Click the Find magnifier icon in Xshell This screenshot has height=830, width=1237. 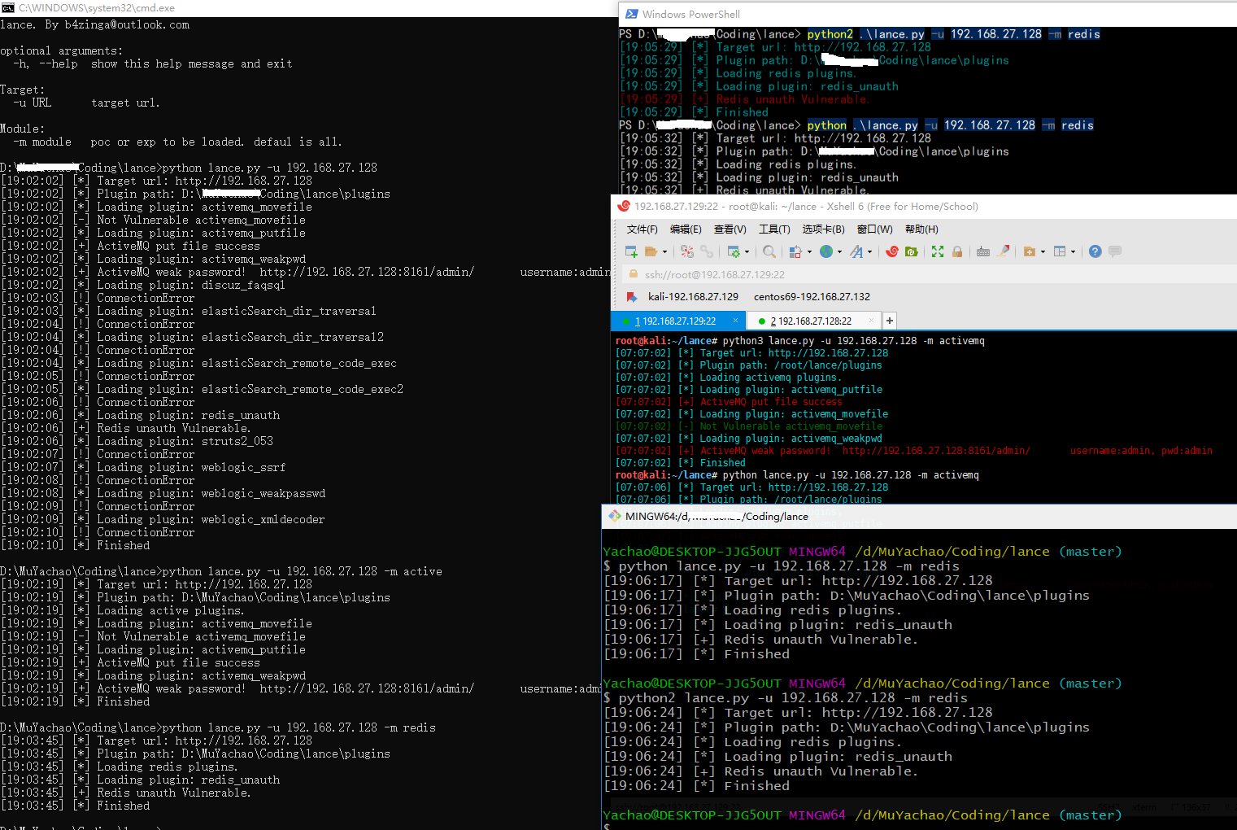(769, 251)
